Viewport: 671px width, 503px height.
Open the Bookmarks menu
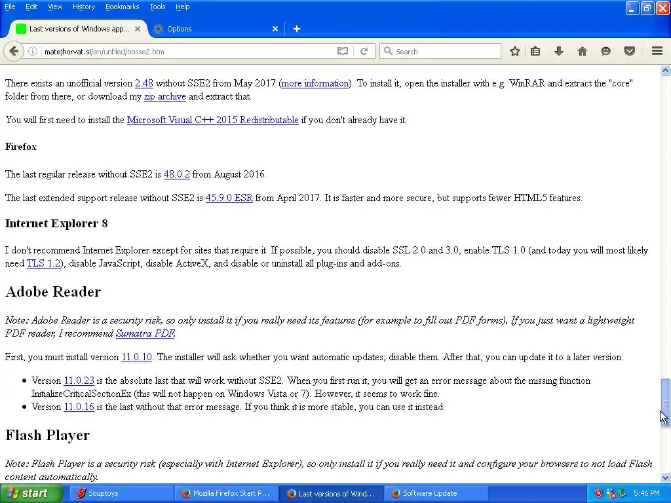[122, 7]
